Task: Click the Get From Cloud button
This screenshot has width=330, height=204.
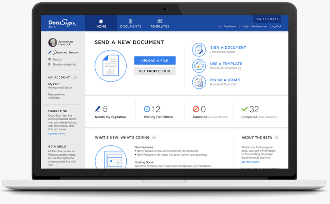Action: (x=155, y=71)
